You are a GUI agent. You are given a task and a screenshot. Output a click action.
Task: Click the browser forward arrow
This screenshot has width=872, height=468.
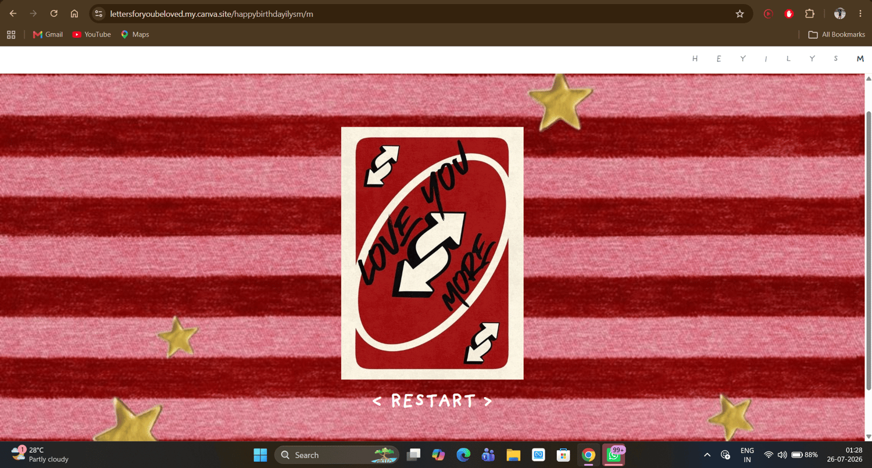pyautogui.click(x=33, y=13)
